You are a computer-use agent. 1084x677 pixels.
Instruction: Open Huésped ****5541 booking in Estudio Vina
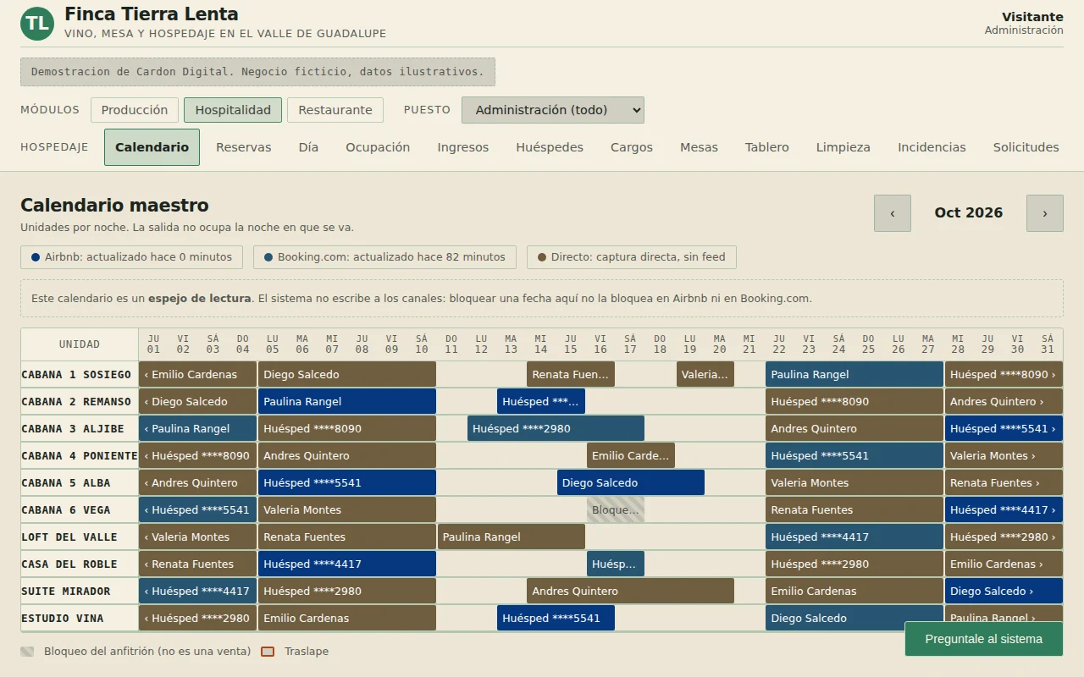pos(556,618)
